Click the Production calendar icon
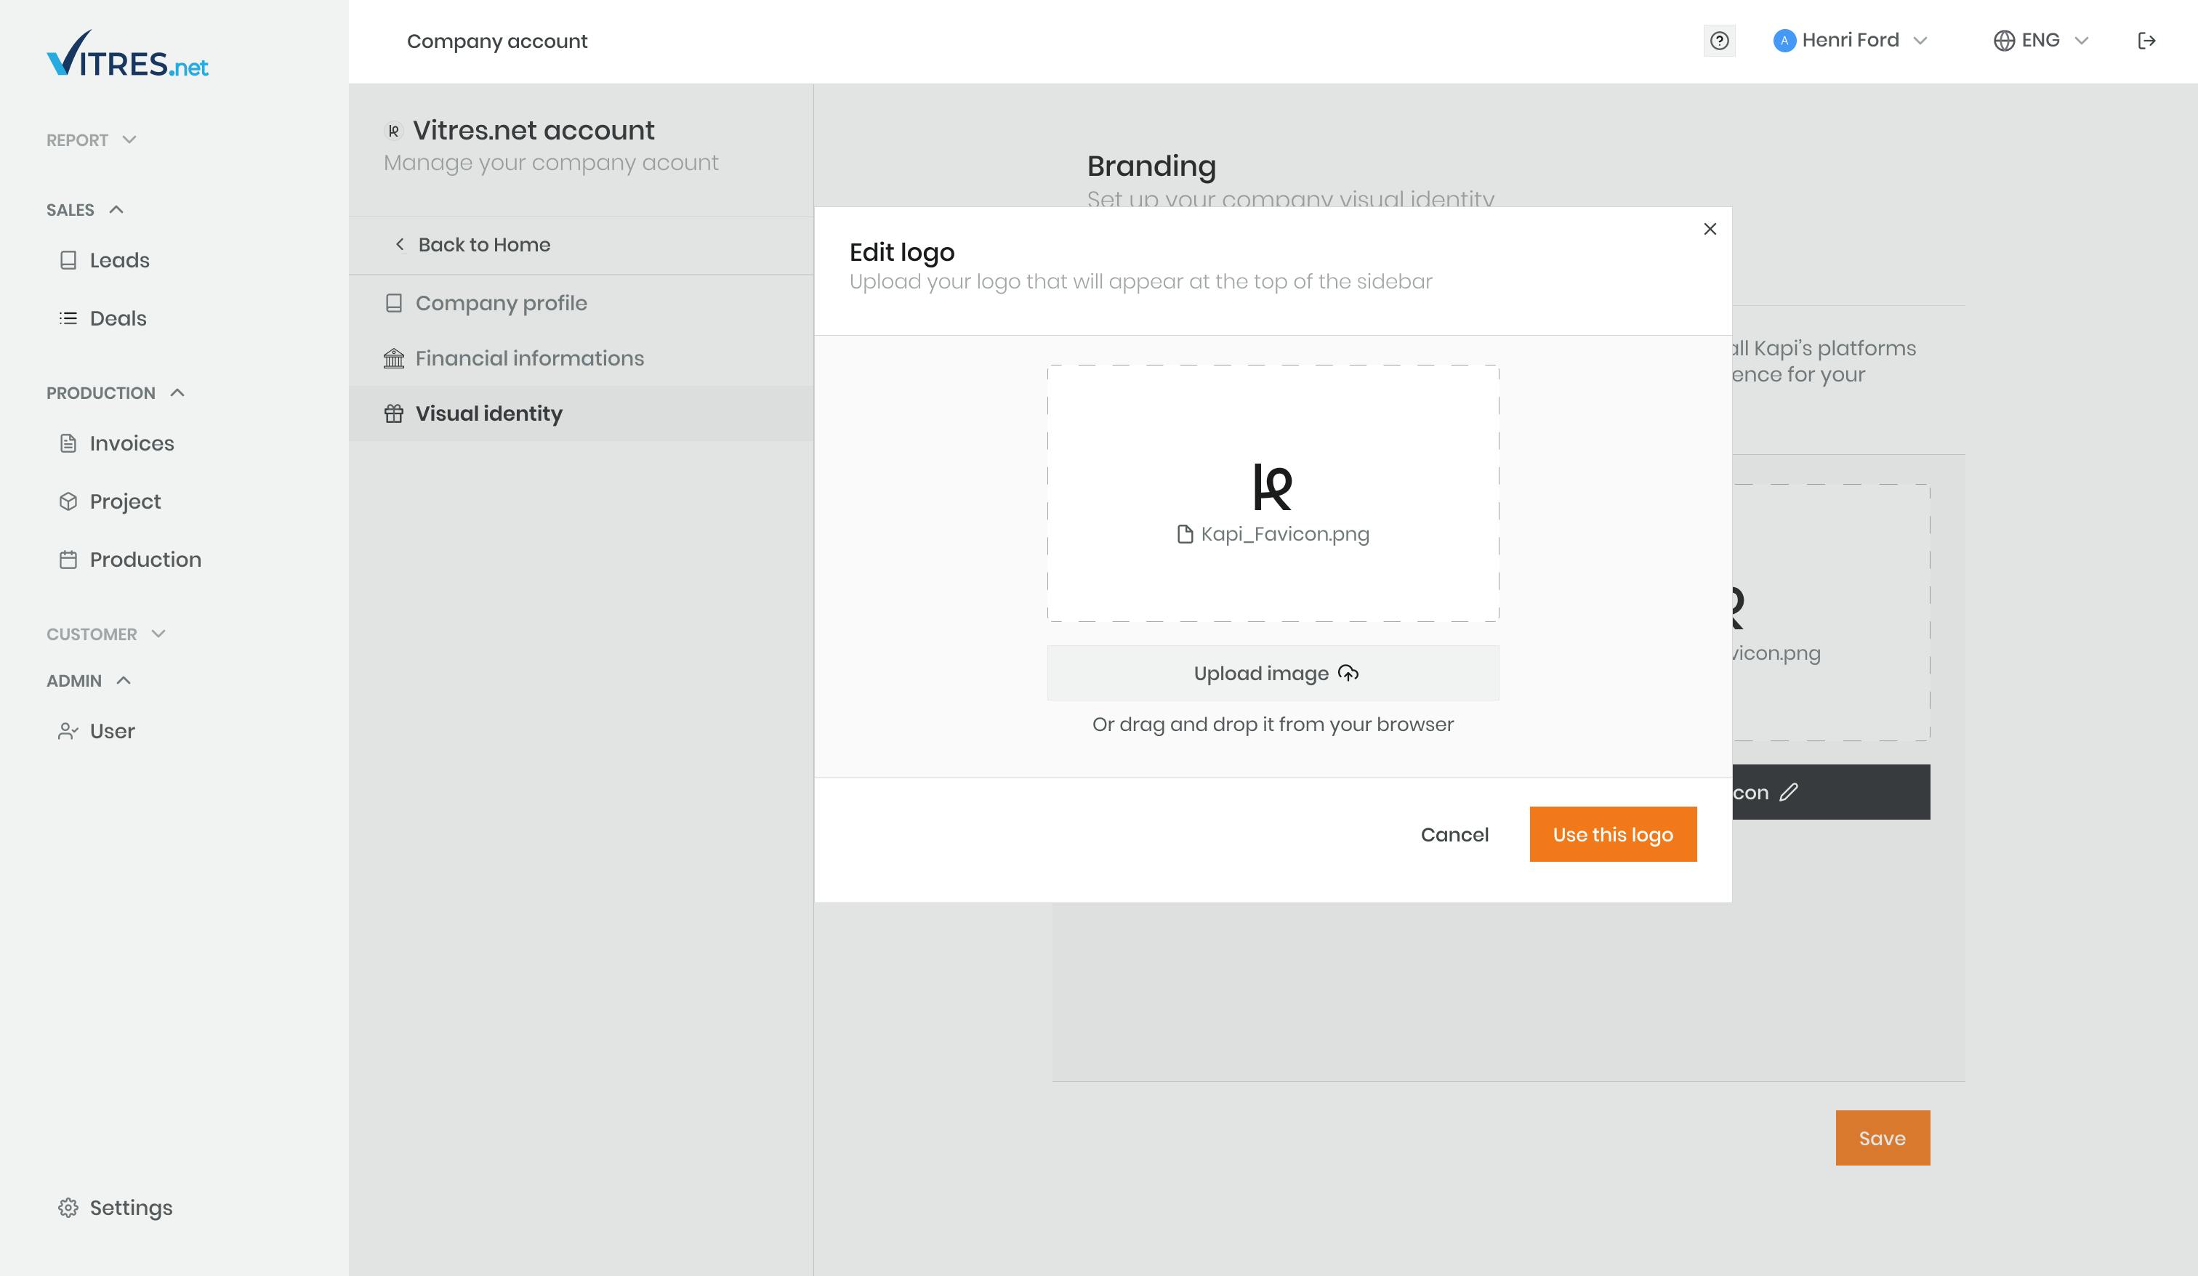The height and width of the screenshot is (1276, 2198). [x=68, y=559]
